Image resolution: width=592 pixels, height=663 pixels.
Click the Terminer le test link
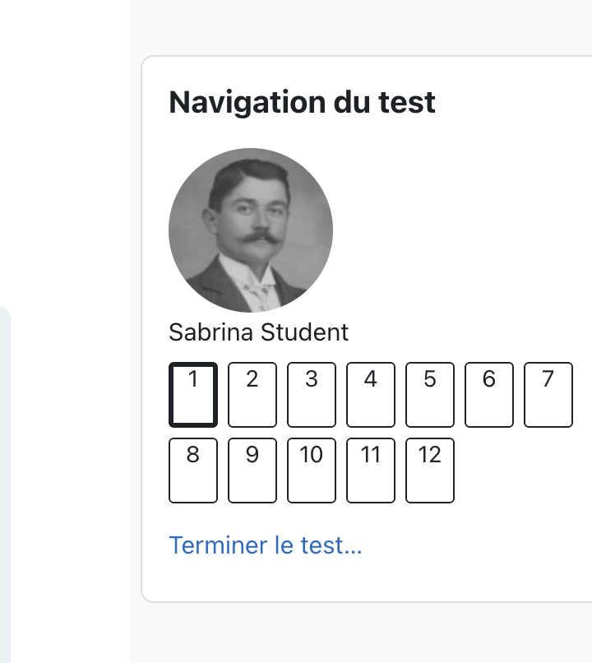pos(266,545)
